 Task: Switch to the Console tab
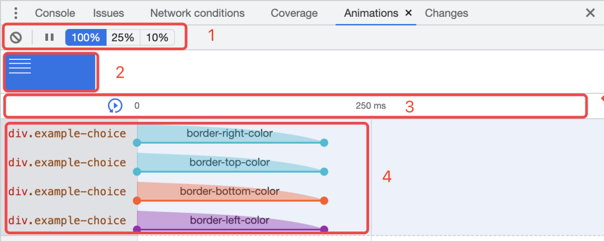55,13
